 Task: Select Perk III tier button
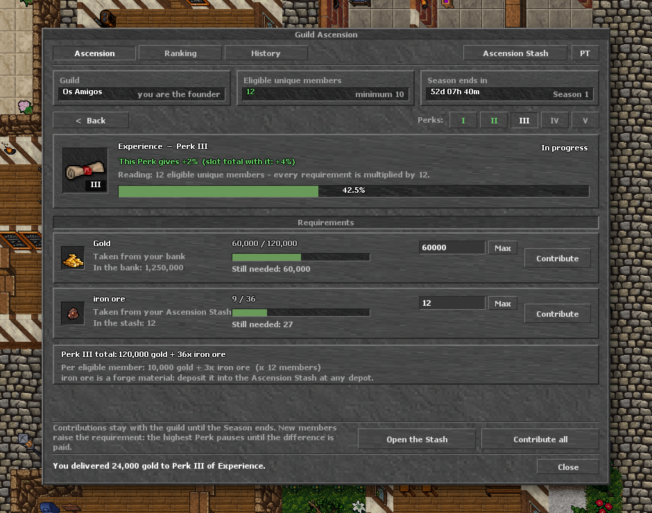(x=524, y=121)
